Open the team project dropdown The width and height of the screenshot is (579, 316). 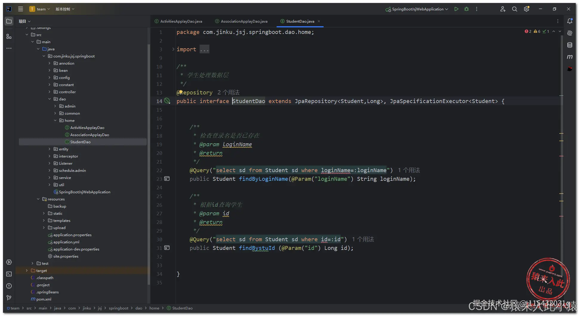point(40,9)
